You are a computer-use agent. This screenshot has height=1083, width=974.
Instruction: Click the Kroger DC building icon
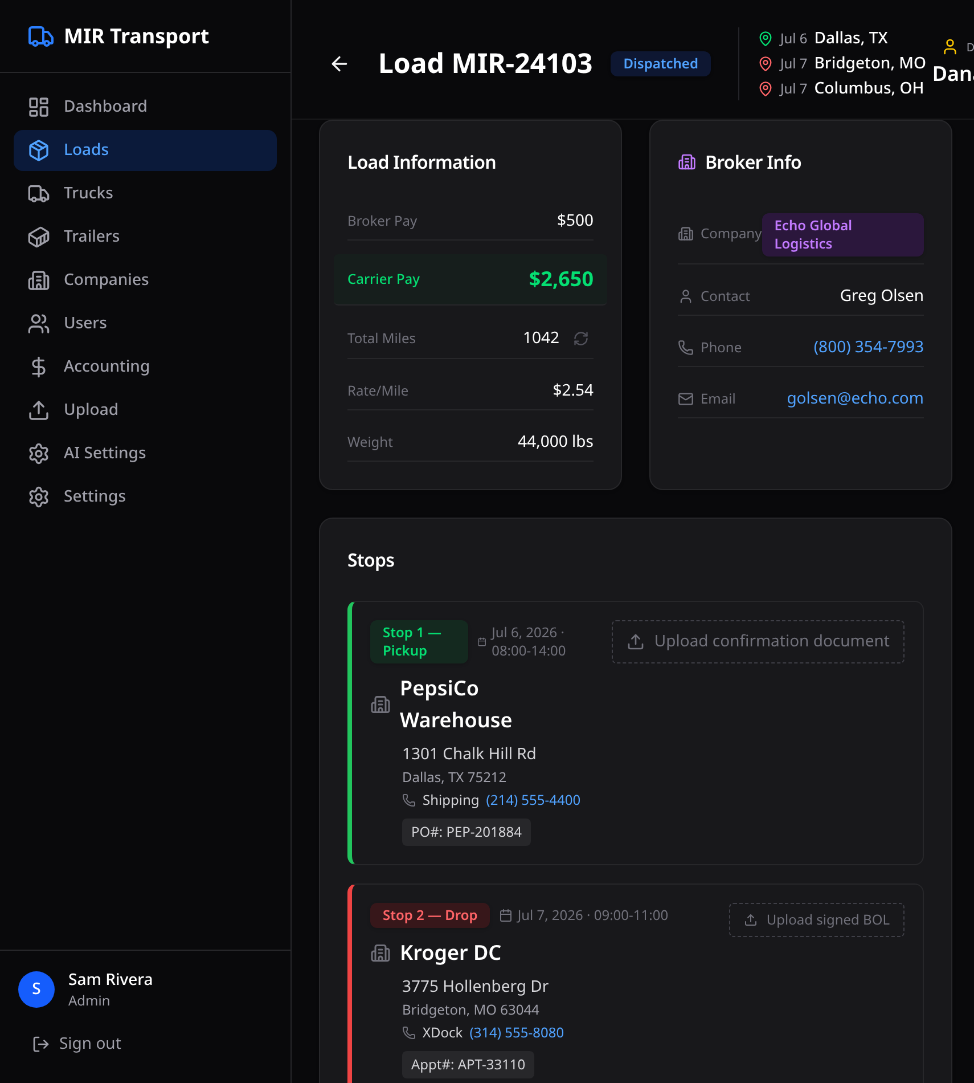[380, 953]
